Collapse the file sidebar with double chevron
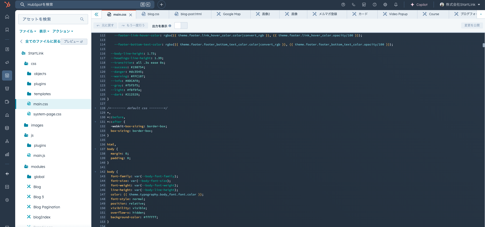Image resolution: width=485 pixels, height=227 pixels. [96, 14]
